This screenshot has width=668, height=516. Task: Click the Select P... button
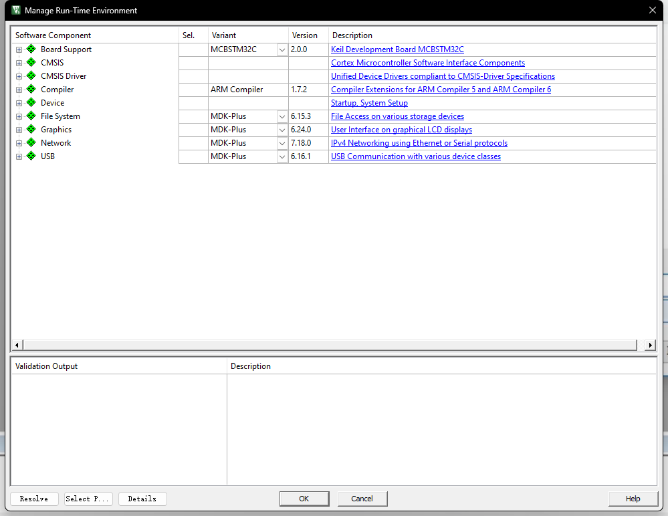pyautogui.click(x=89, y=499)
